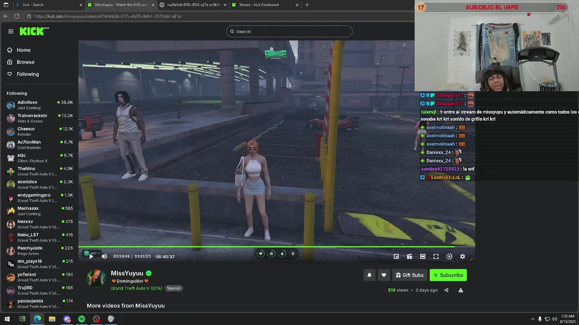Viewport: 579px width, 325px height.
Task: Open AdinRoss channel in Following list
Action: [39, 105]
